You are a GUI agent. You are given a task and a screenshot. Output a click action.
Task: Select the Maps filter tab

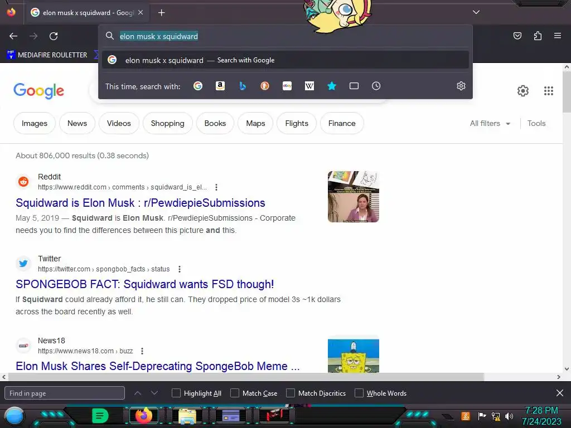coord(255,123)
